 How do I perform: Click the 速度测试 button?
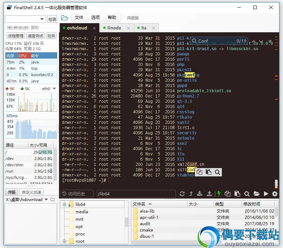click(x=35, y=36)
